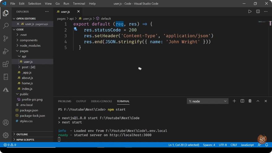This screenshot has width=272, height=153.
Task: Open the Source Control view
Action: pos(6,38)
